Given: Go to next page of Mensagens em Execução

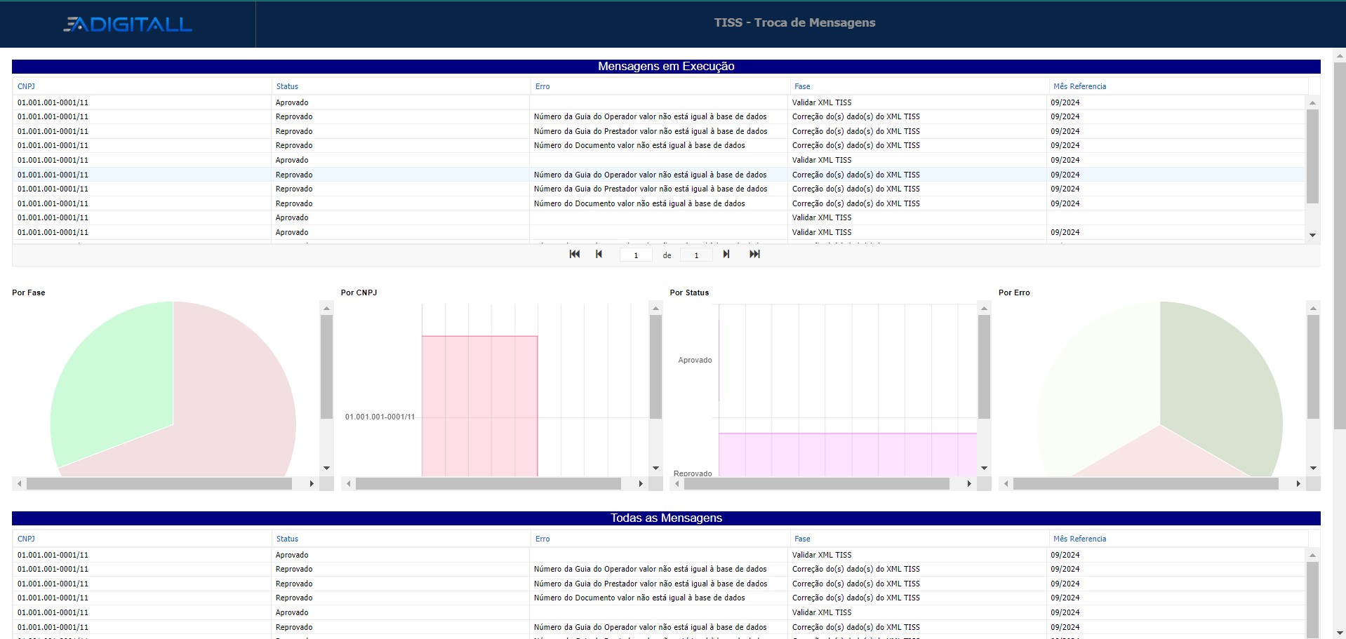Looking at the screenshot, I should coord(726,254).
